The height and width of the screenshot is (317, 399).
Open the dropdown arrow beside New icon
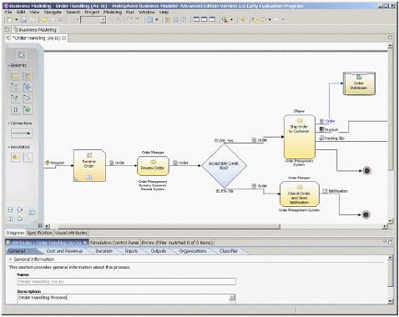tap(16, 20)
